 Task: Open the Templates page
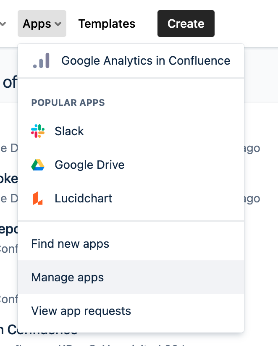107,24
